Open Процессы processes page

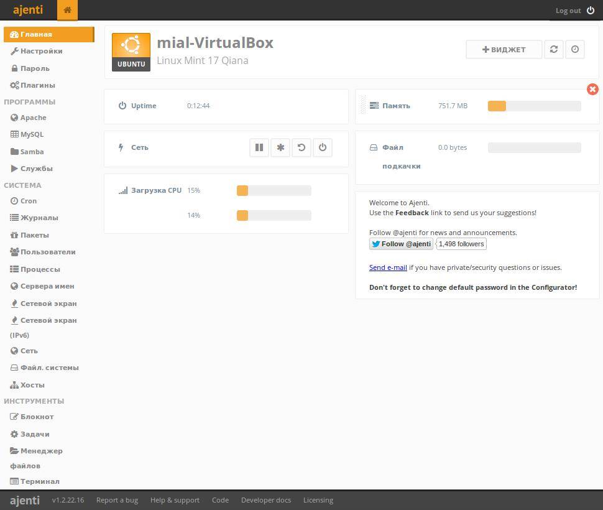pyautogui.click(x=35, y=269)
